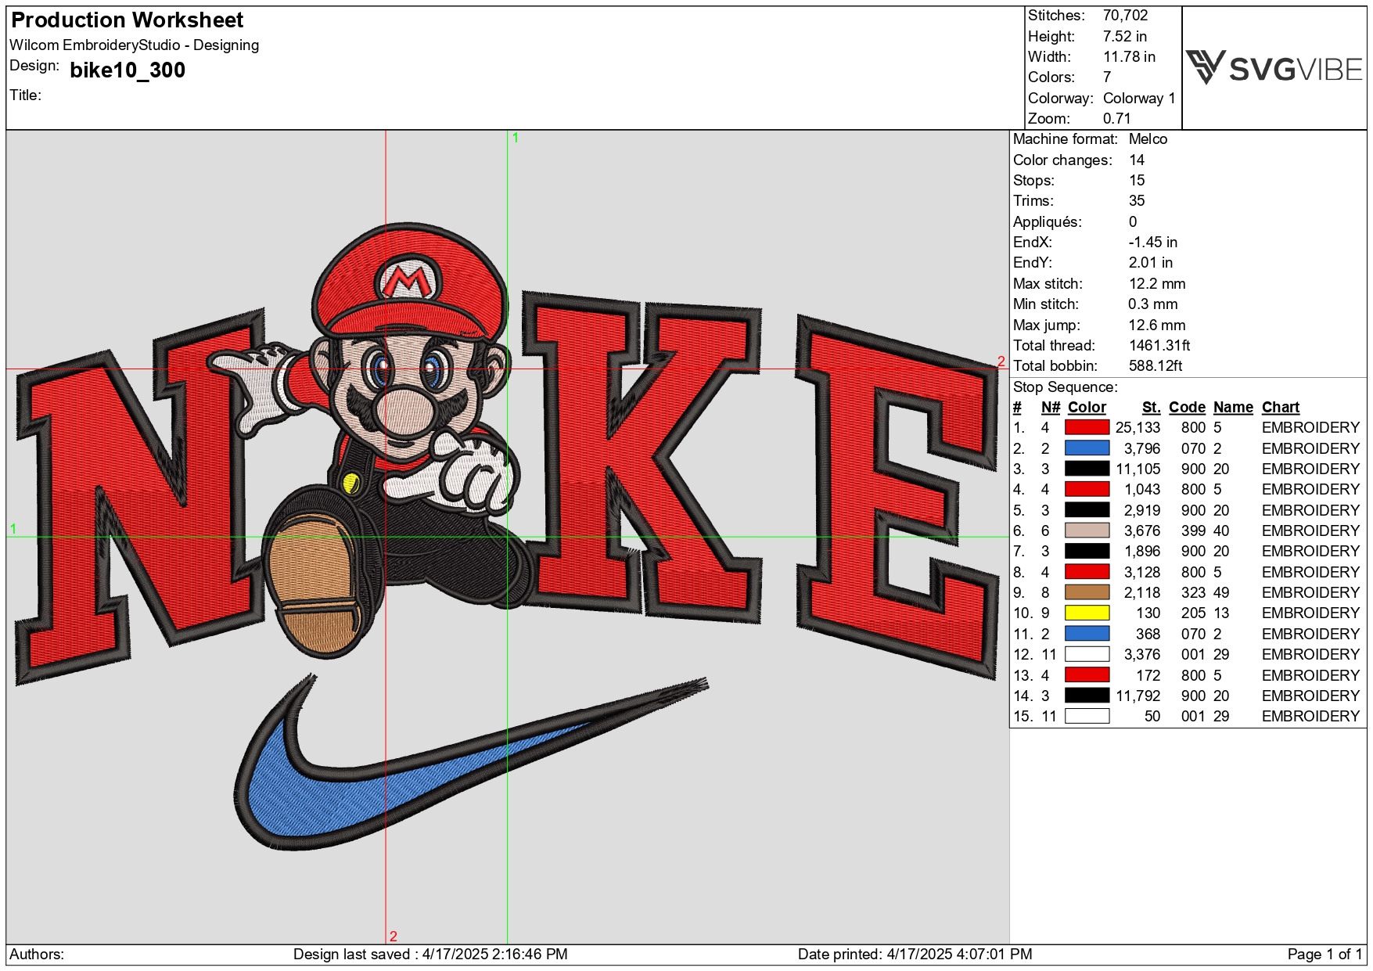This screenshot has height=971, width=1373.
Task: Click the black swatch in stop 5 row
Action: click(x=1087, y=510)
